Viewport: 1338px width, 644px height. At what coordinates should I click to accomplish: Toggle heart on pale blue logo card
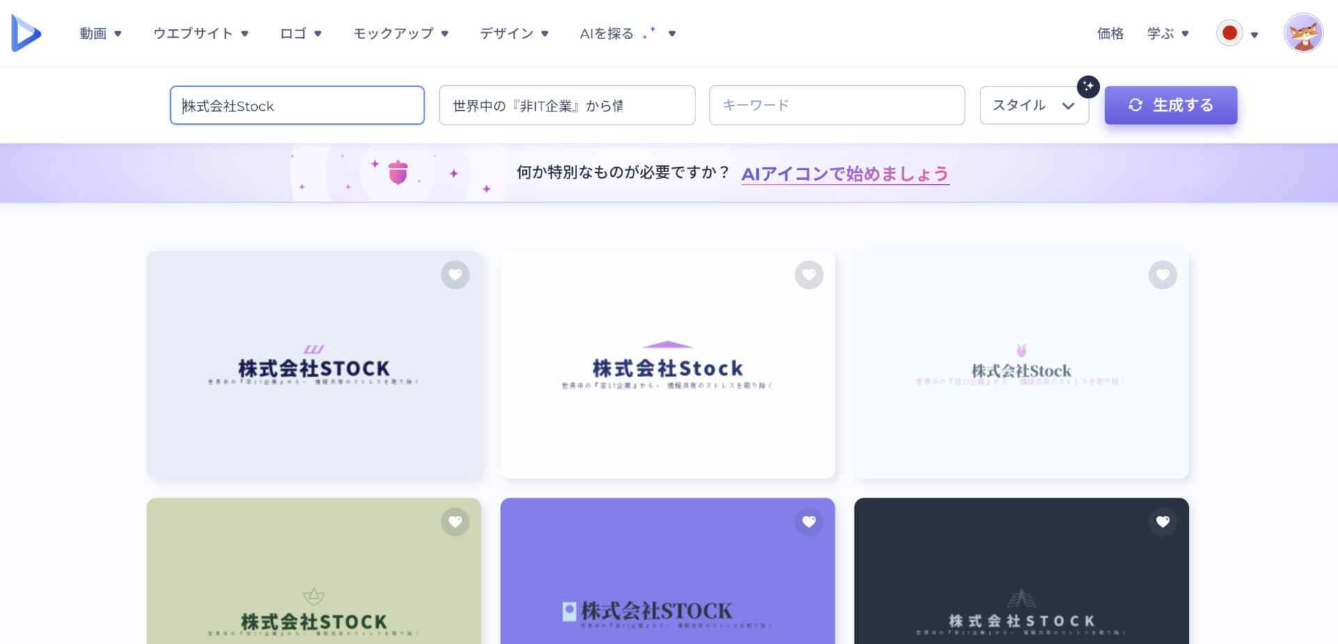pyautogui.click(x=1162, y=275)
